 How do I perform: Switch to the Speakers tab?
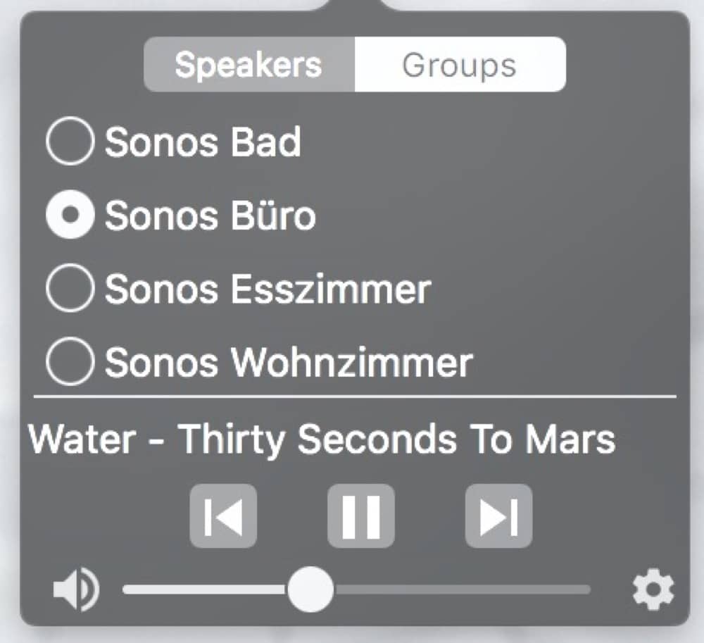(249, 65)
